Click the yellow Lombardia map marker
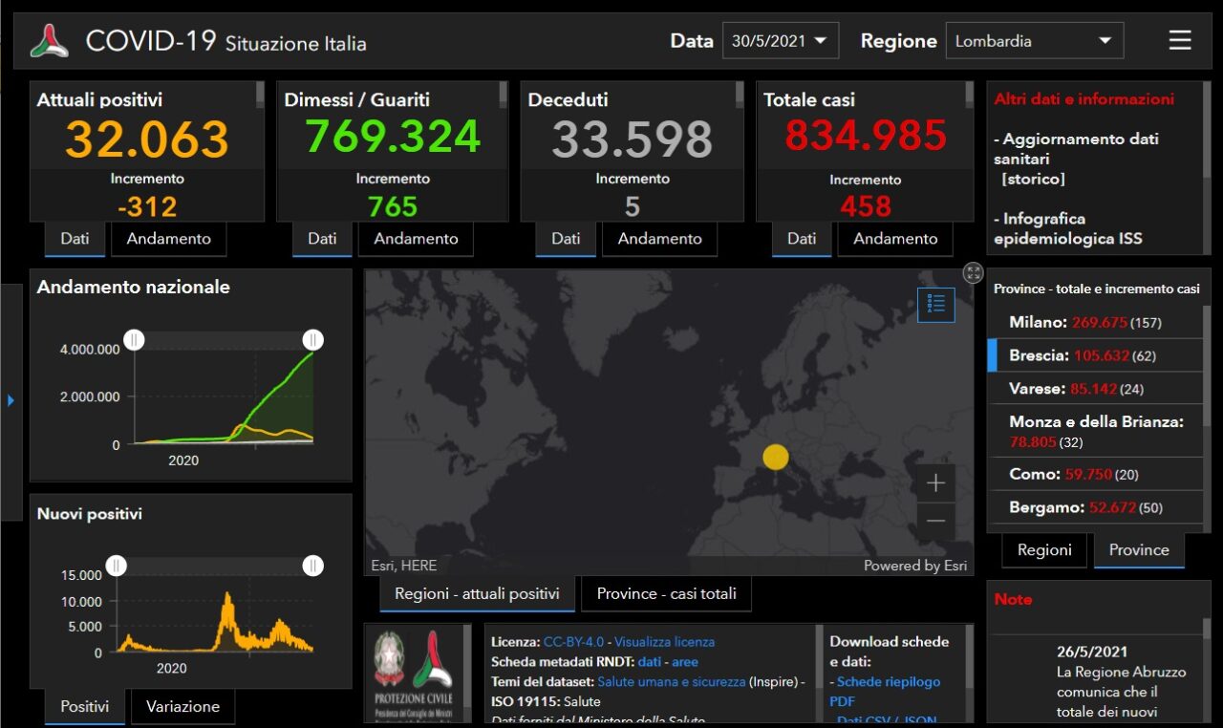The width and height of the screenshot is (1223, 728). click(x=776, y=458)
